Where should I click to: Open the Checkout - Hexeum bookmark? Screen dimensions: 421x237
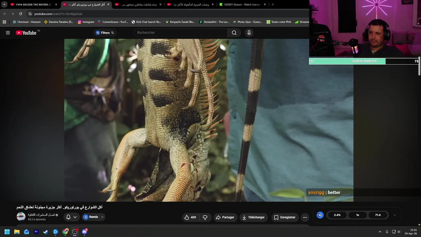(27, 22)
